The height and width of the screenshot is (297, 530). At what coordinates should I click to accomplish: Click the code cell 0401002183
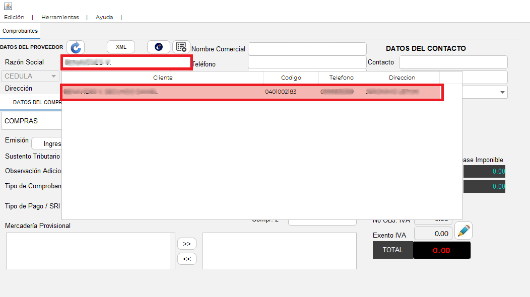281,92
